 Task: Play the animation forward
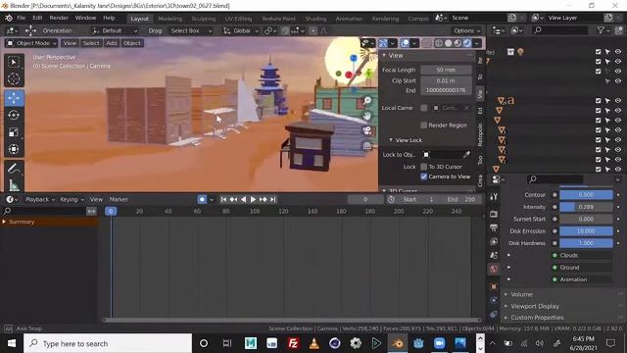[x=253, y=199]
